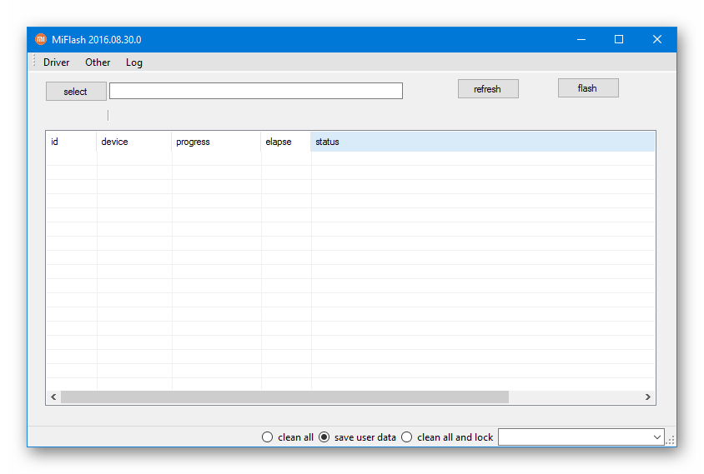Click the status column header
Image resolution: width=704 pixels, height=474 pixels.
[483, 142]
